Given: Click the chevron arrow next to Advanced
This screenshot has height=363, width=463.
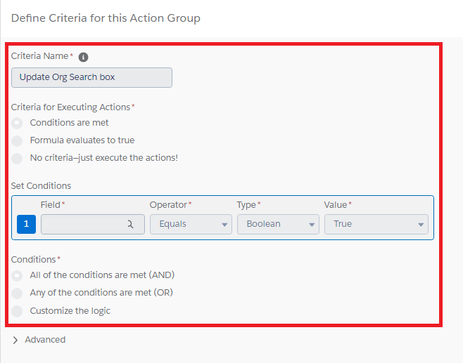Looking at the screenshot, I should [x=15, y=340].
